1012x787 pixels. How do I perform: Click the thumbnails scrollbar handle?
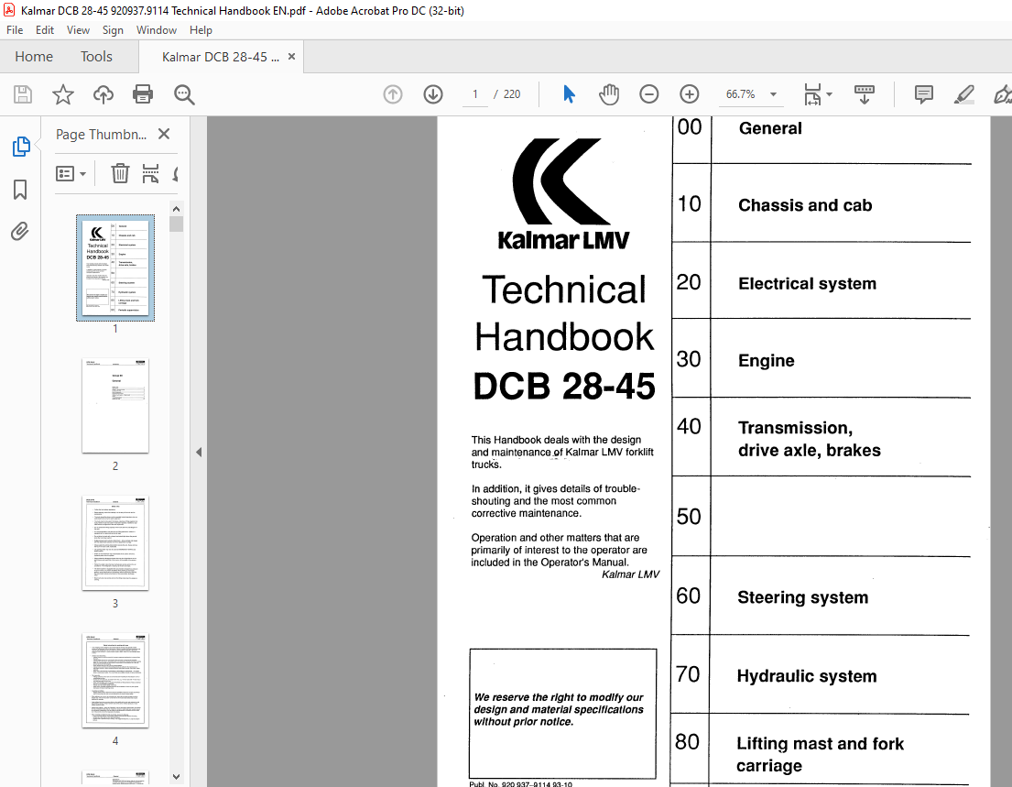[176, 224]
